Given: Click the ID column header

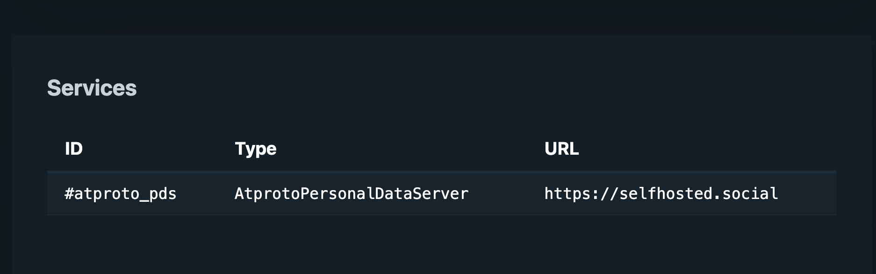Looking at the screenshot, I should (73, 149).
